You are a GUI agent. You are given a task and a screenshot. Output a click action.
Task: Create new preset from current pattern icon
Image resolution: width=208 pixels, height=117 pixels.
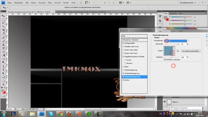pyautogui.click(x=178, y=51)
